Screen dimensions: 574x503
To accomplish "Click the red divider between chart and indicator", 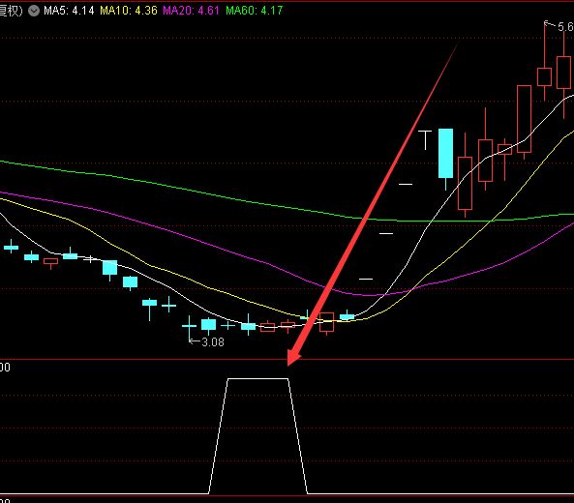I will pyautogui.click(x=287, y=360).
